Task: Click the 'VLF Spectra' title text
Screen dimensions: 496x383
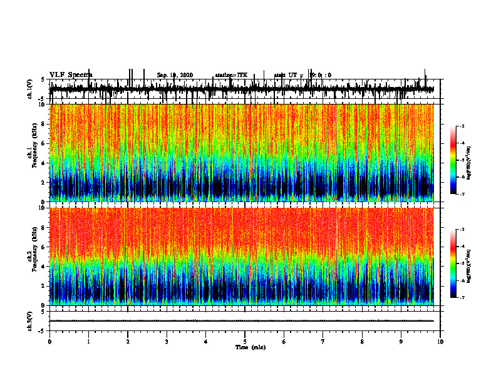Action: pyautogui.click(x=71, y=75)
